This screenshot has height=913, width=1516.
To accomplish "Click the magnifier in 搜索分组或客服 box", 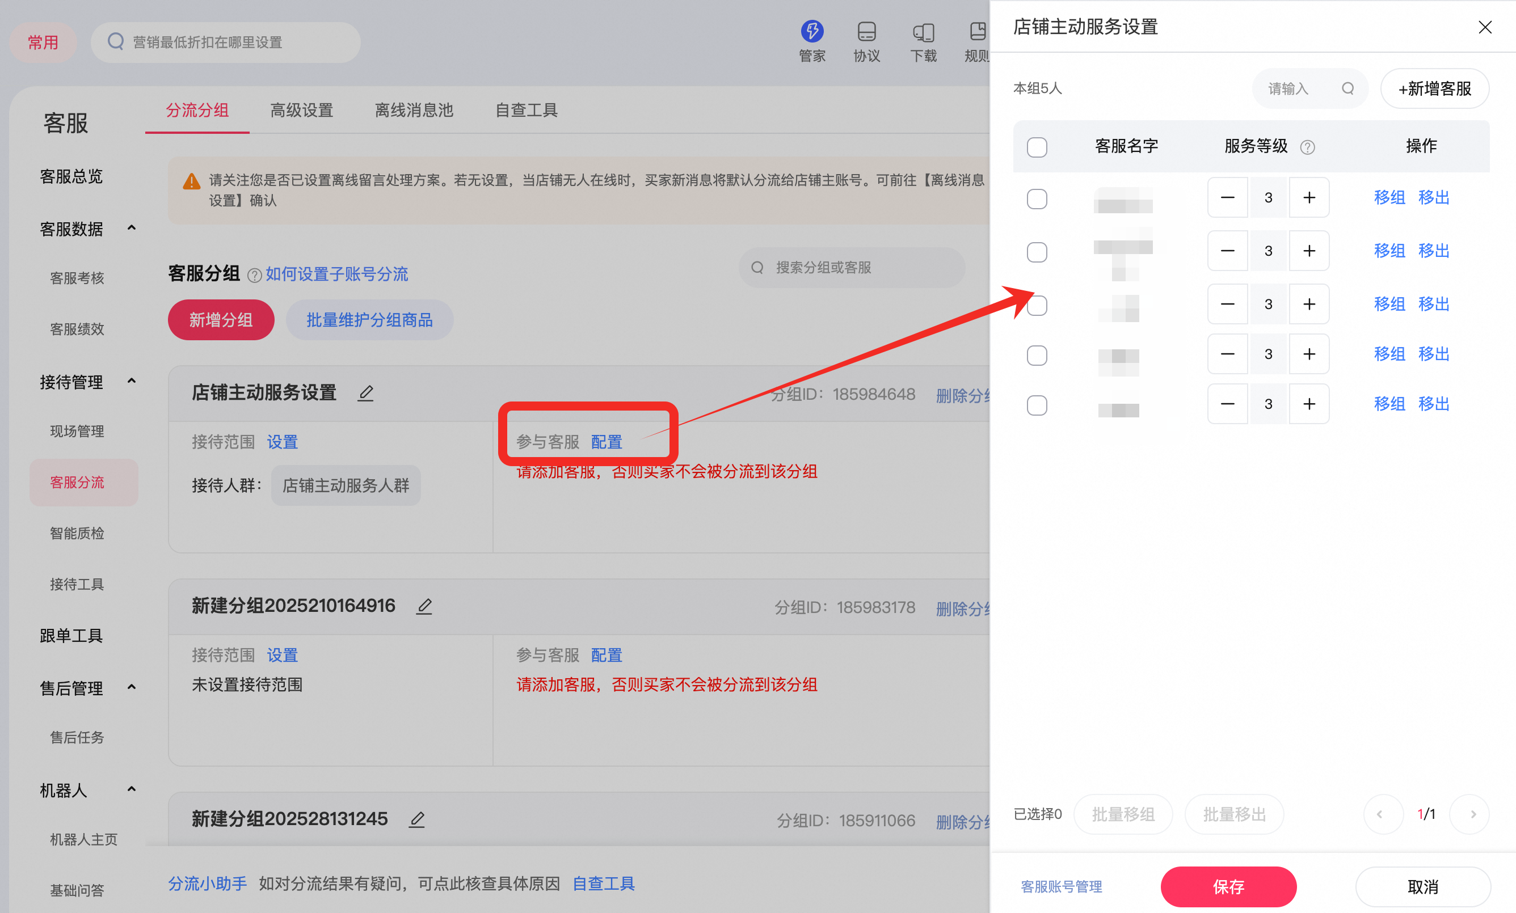I will coord(757,268).
